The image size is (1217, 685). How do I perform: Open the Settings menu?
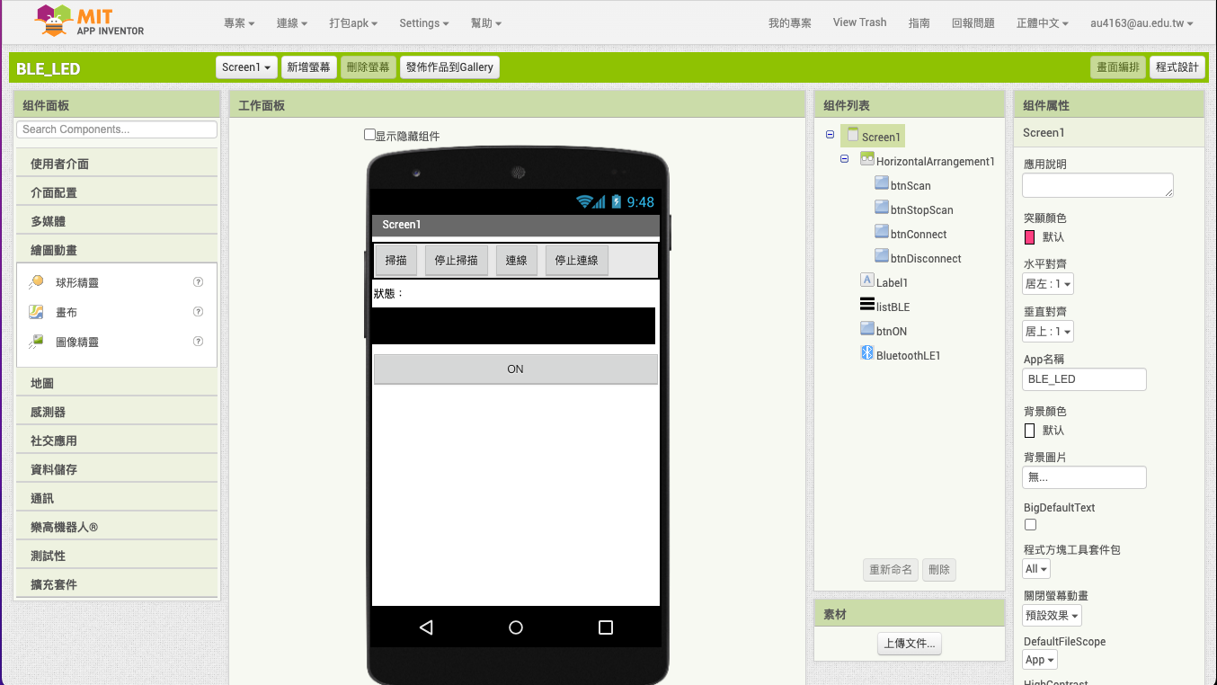424,23
